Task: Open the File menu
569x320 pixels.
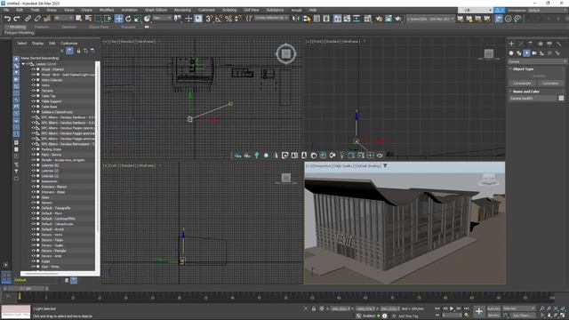Action: (x=6, y=10)
